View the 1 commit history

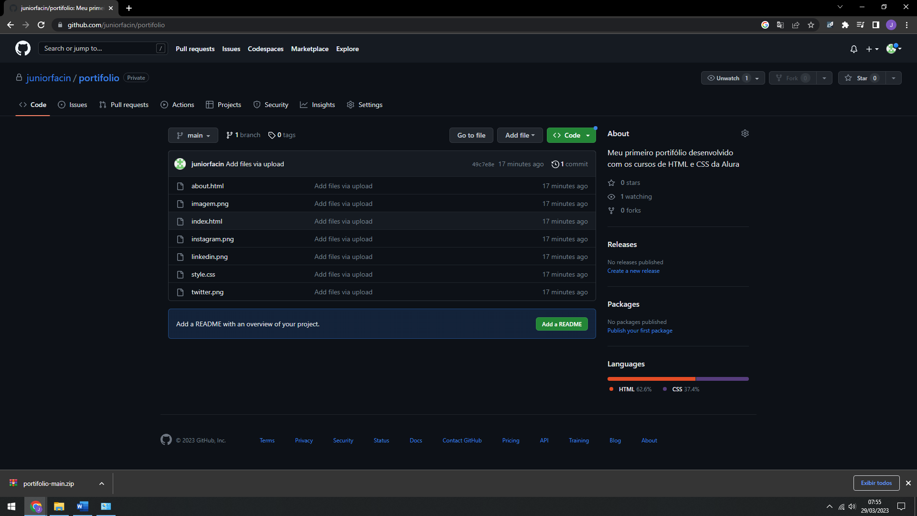coord(570,164)
